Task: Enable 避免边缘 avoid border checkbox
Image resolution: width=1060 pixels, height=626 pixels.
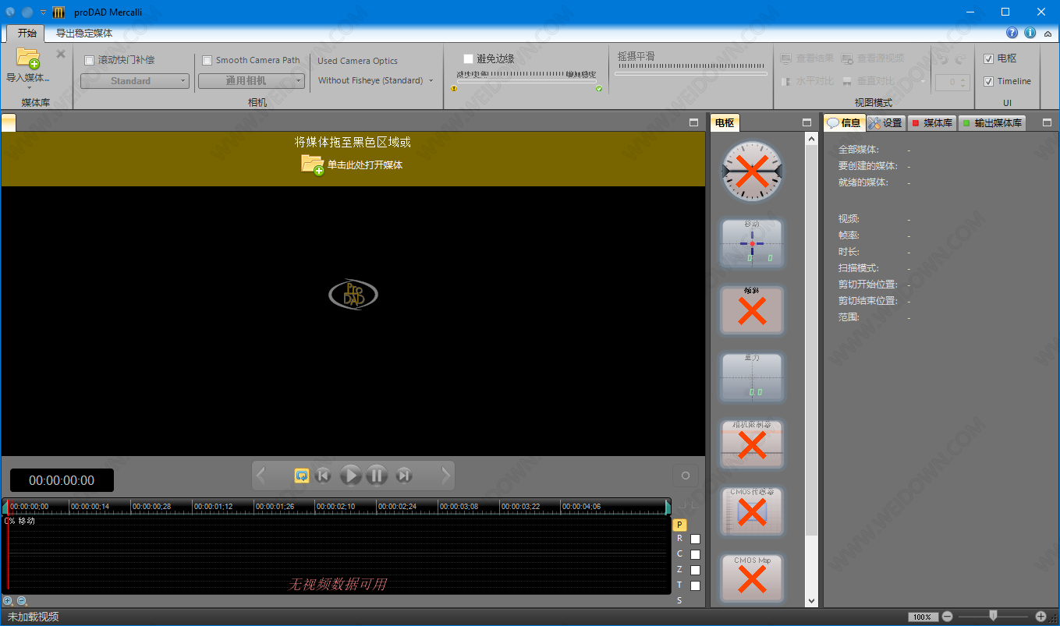Action: (x=468, y=58)
